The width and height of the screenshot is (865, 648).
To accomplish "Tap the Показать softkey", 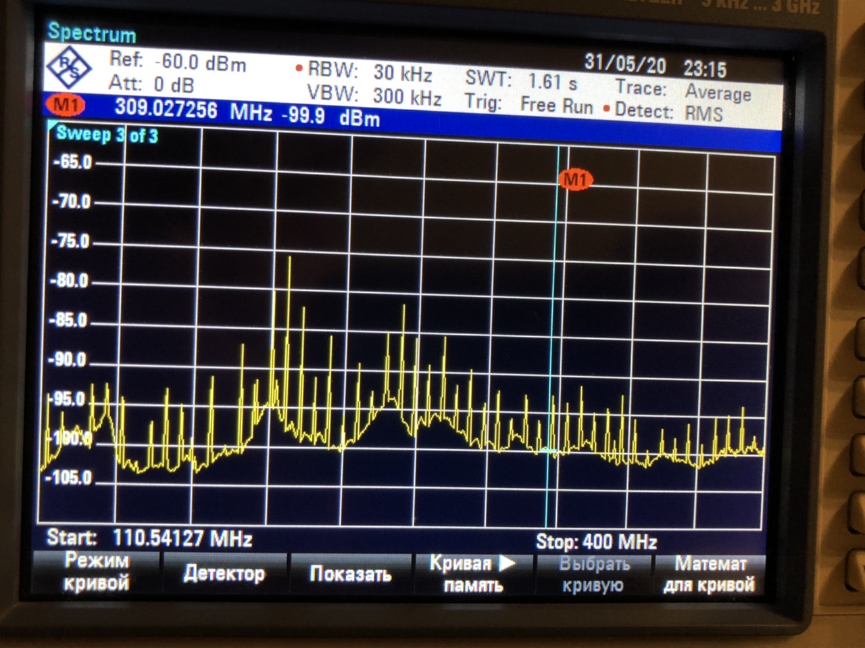I will pos(350,574).
